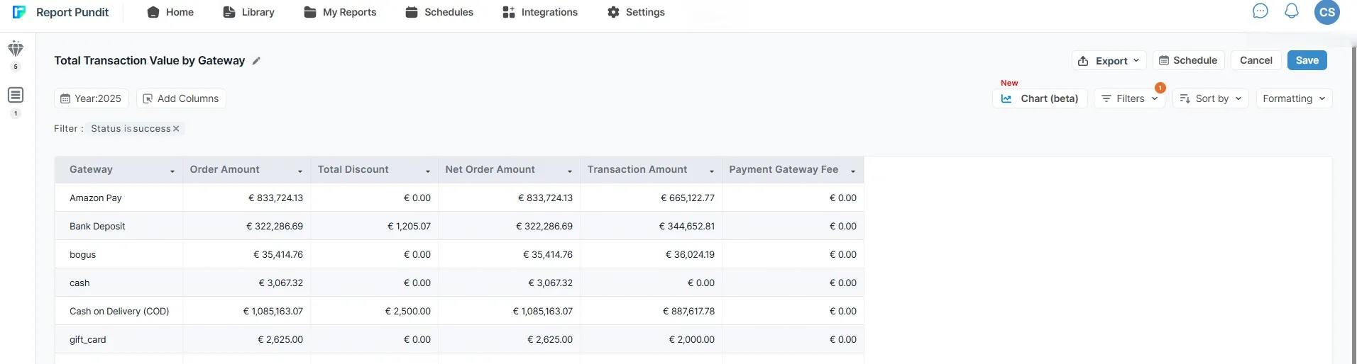Select the Amazon Pay gateway cell
Viewport: 1357px width, 364px height.
pyautogui.click(x=119, y=198)
